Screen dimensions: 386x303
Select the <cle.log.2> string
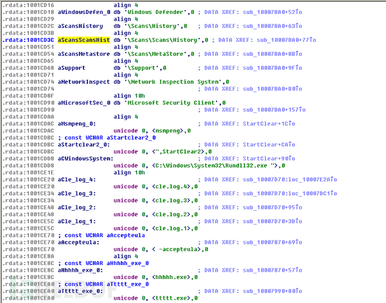pos(171,215)
